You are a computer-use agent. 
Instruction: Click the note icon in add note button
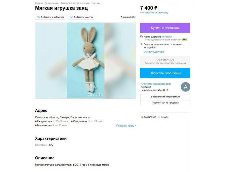(71, 17)
